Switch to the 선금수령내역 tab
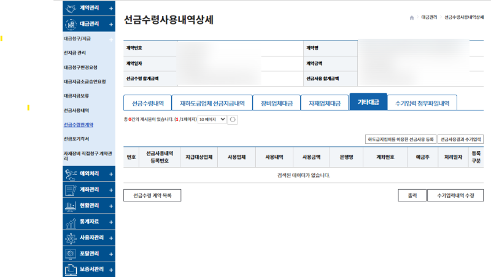The height and width of the screenshot is (277, 491). coord(147,103)
